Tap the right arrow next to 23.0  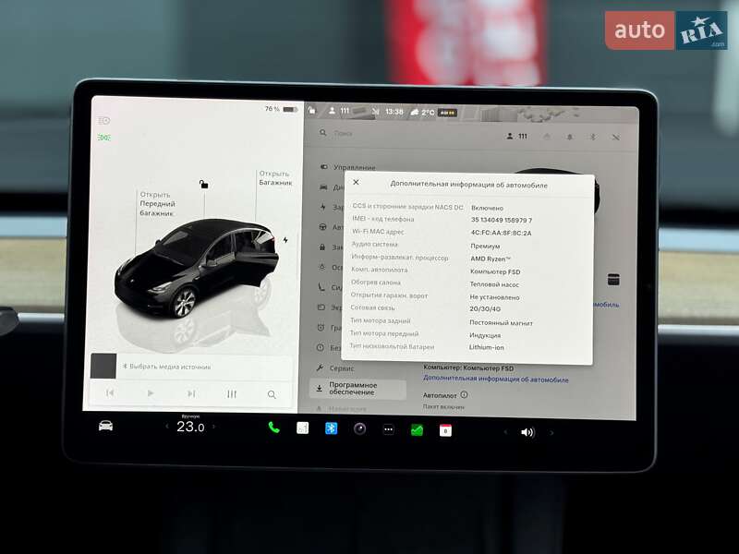(213, 428)
